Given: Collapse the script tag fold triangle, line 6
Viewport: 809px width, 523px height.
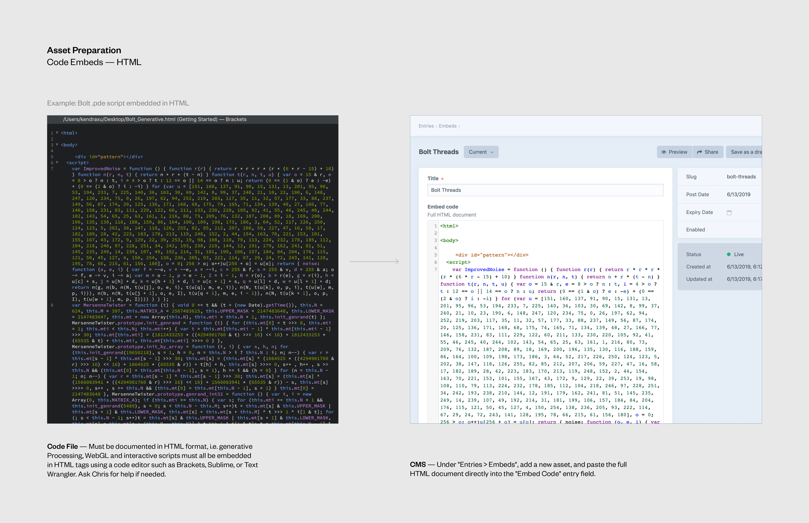Looking at the screenshot, I should click(57, 163).
